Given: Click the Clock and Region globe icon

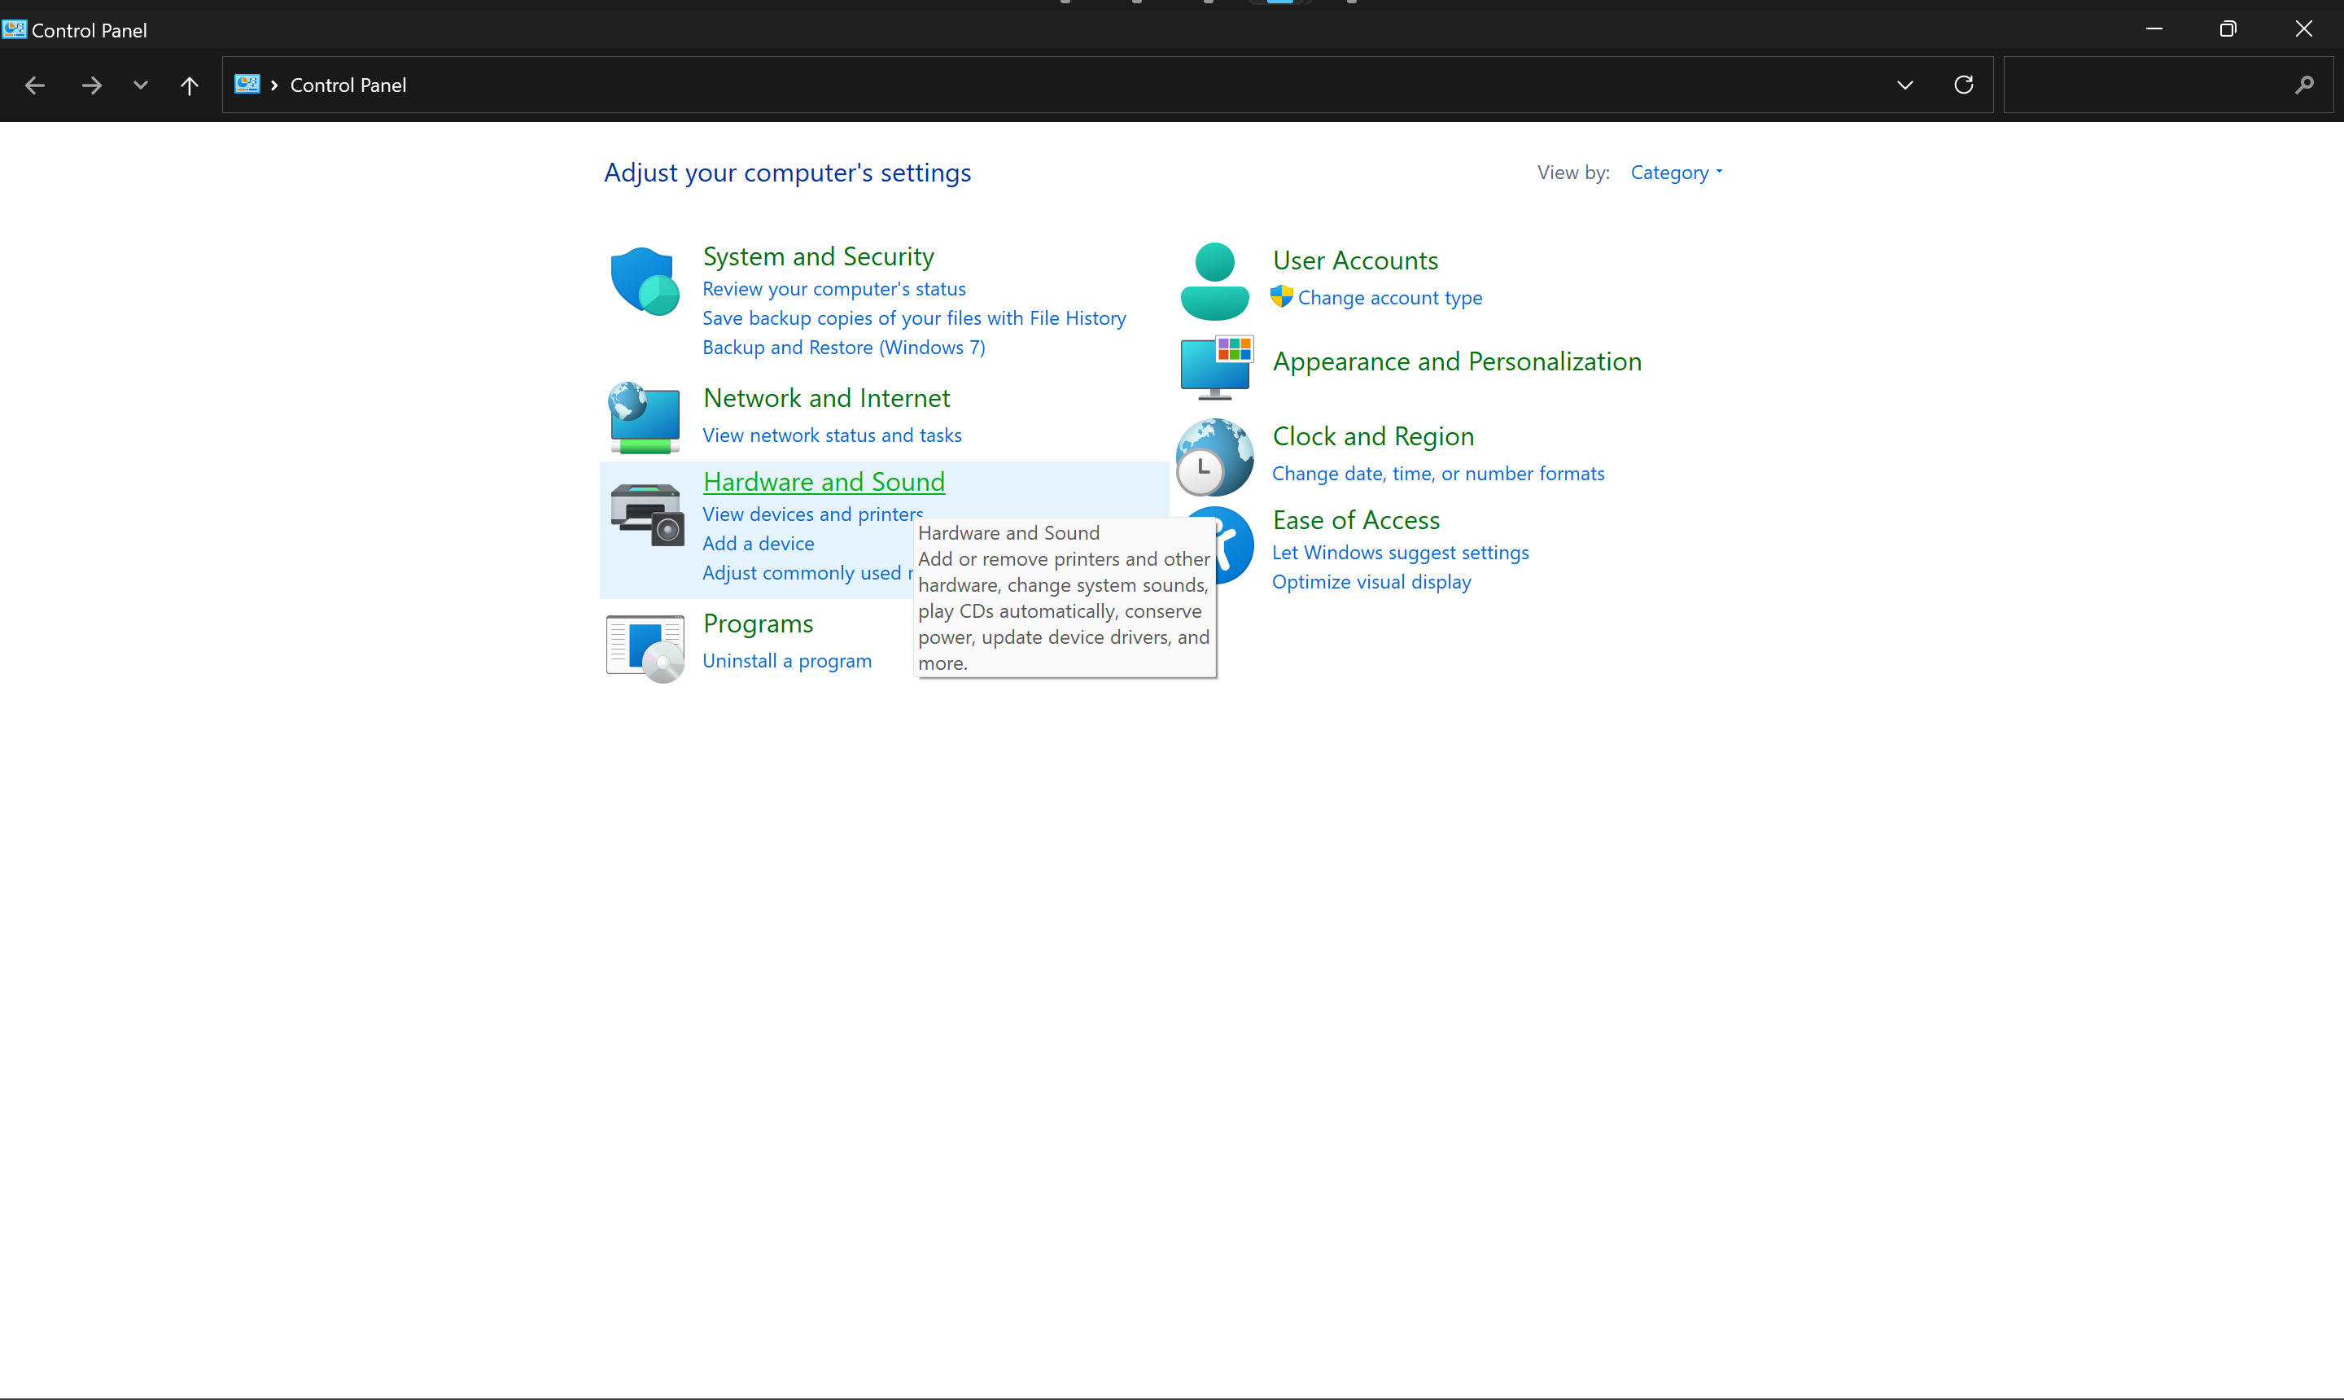Looking at the screenshot, I should pos(1215,457).
